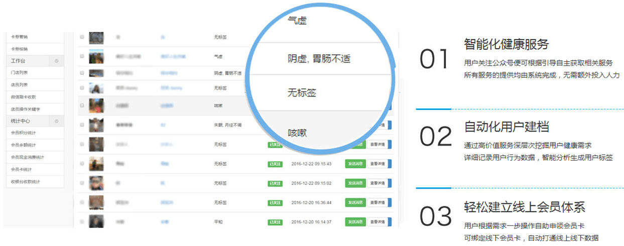624x246 pixels.
Task: Open 会员积分统计 report
Action: coord(24,133)
